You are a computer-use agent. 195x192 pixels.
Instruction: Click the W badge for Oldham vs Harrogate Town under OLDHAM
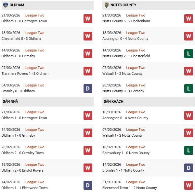88,18
